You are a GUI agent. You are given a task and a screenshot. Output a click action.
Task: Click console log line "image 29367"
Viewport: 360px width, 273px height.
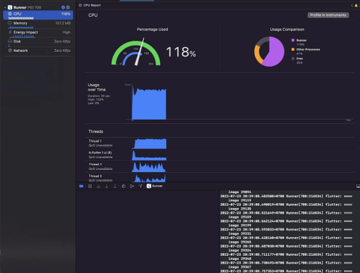pos(239,267)
